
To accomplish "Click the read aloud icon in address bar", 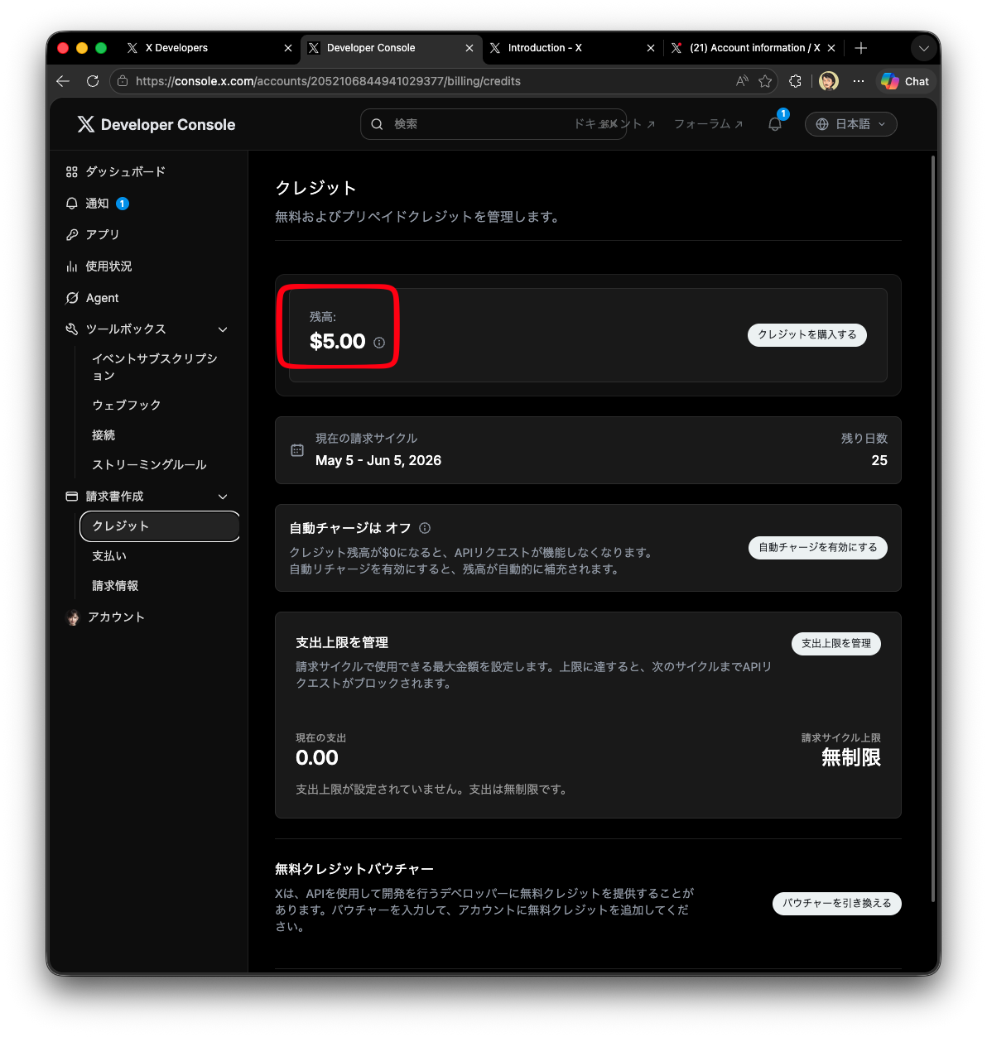I will (x=742, y=81).
